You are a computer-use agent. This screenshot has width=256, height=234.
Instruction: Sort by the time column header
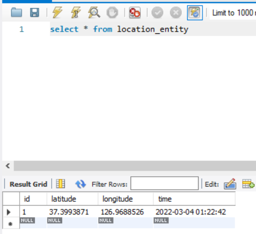[x=194, y=199]
